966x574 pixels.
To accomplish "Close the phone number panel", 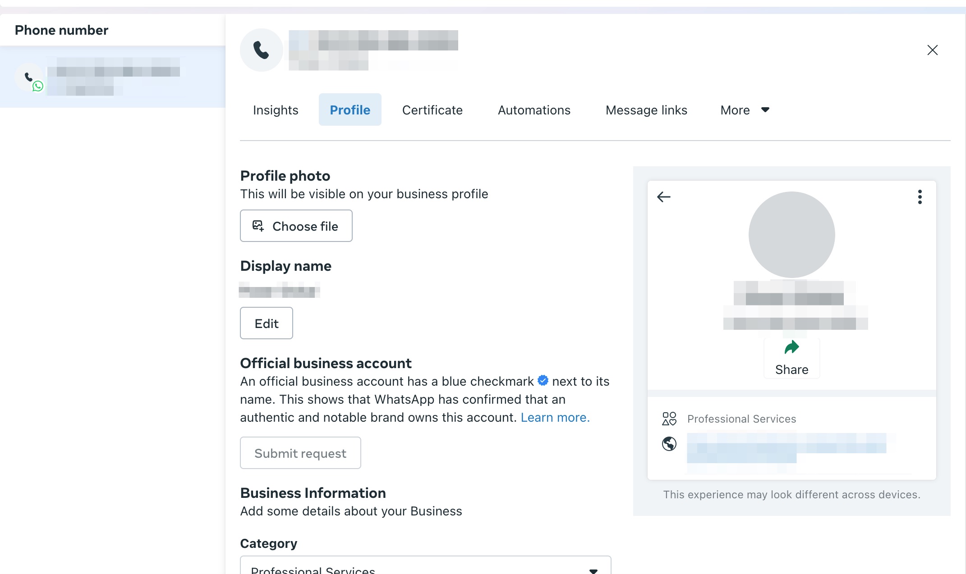I will coord(932,50).
